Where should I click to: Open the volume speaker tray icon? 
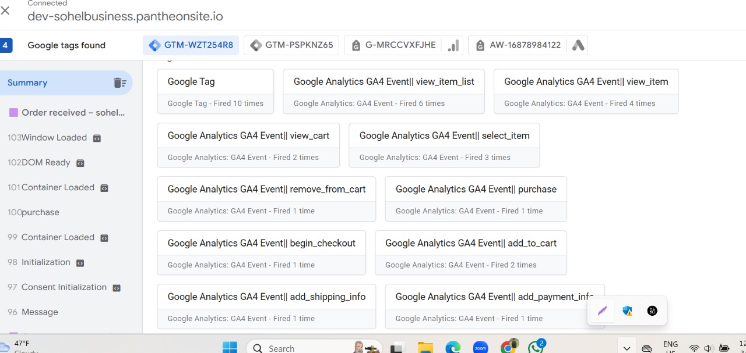pyautogui.click(x=708, y=348)
